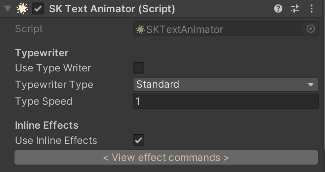The height and width of the screenshot is (172, 325).
Task: Open the component presets sliders icon
Action: click(295, 9)
